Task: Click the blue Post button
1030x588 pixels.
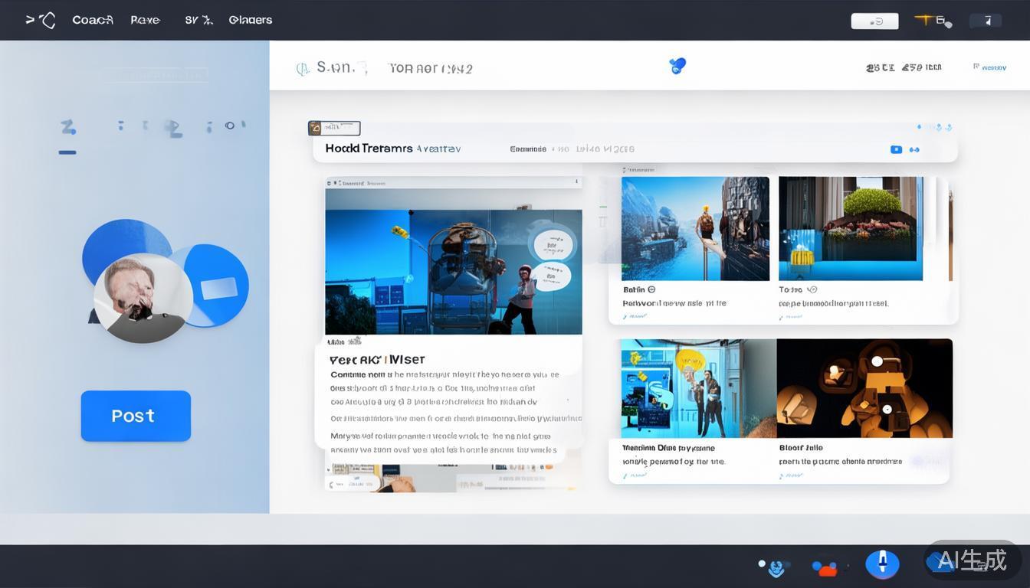Action: coord(136,416)
